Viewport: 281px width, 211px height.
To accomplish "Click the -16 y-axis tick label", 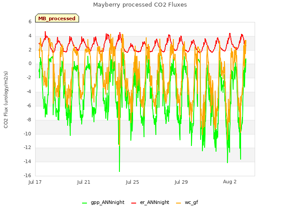I will (27, 175).
